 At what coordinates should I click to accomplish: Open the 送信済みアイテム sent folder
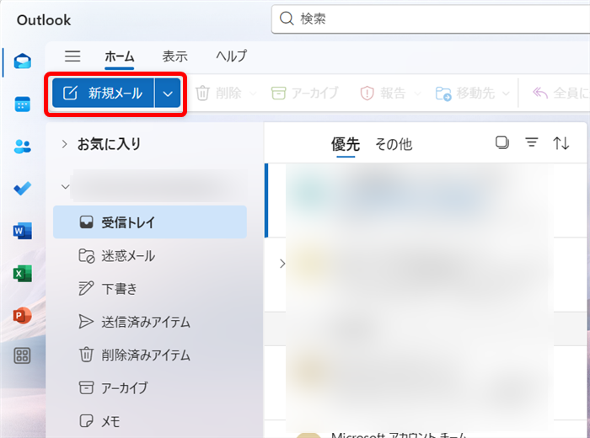click(150, 322)
